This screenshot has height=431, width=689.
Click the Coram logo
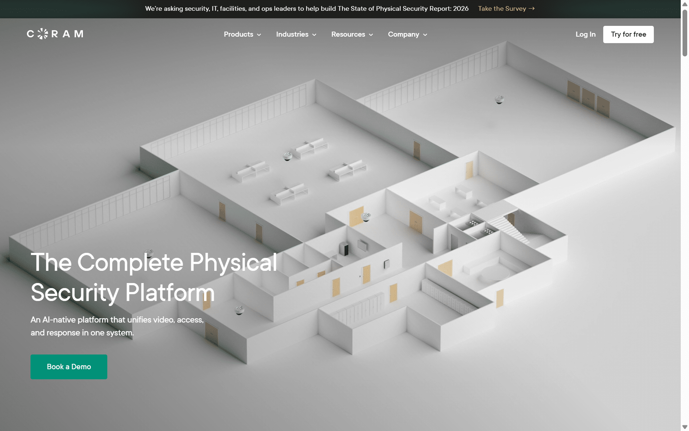[55, 34]
